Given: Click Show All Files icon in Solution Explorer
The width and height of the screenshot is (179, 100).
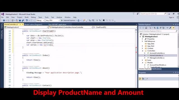Looking at the screenshot, I should pos(163,28).
